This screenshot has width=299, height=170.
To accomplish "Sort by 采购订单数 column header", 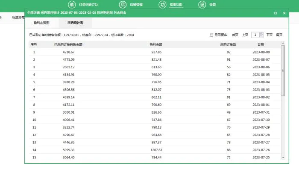I will click(x=228, y=44).
